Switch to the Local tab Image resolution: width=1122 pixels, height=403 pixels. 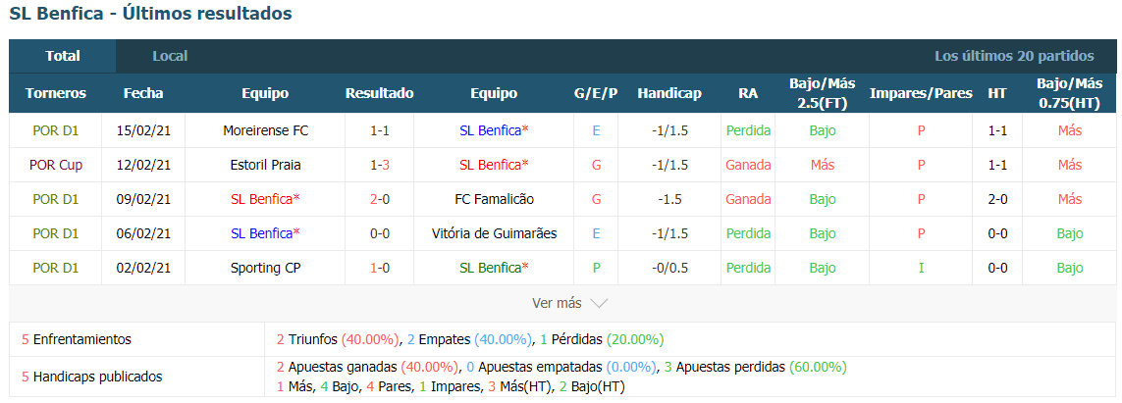coord(170,56)
